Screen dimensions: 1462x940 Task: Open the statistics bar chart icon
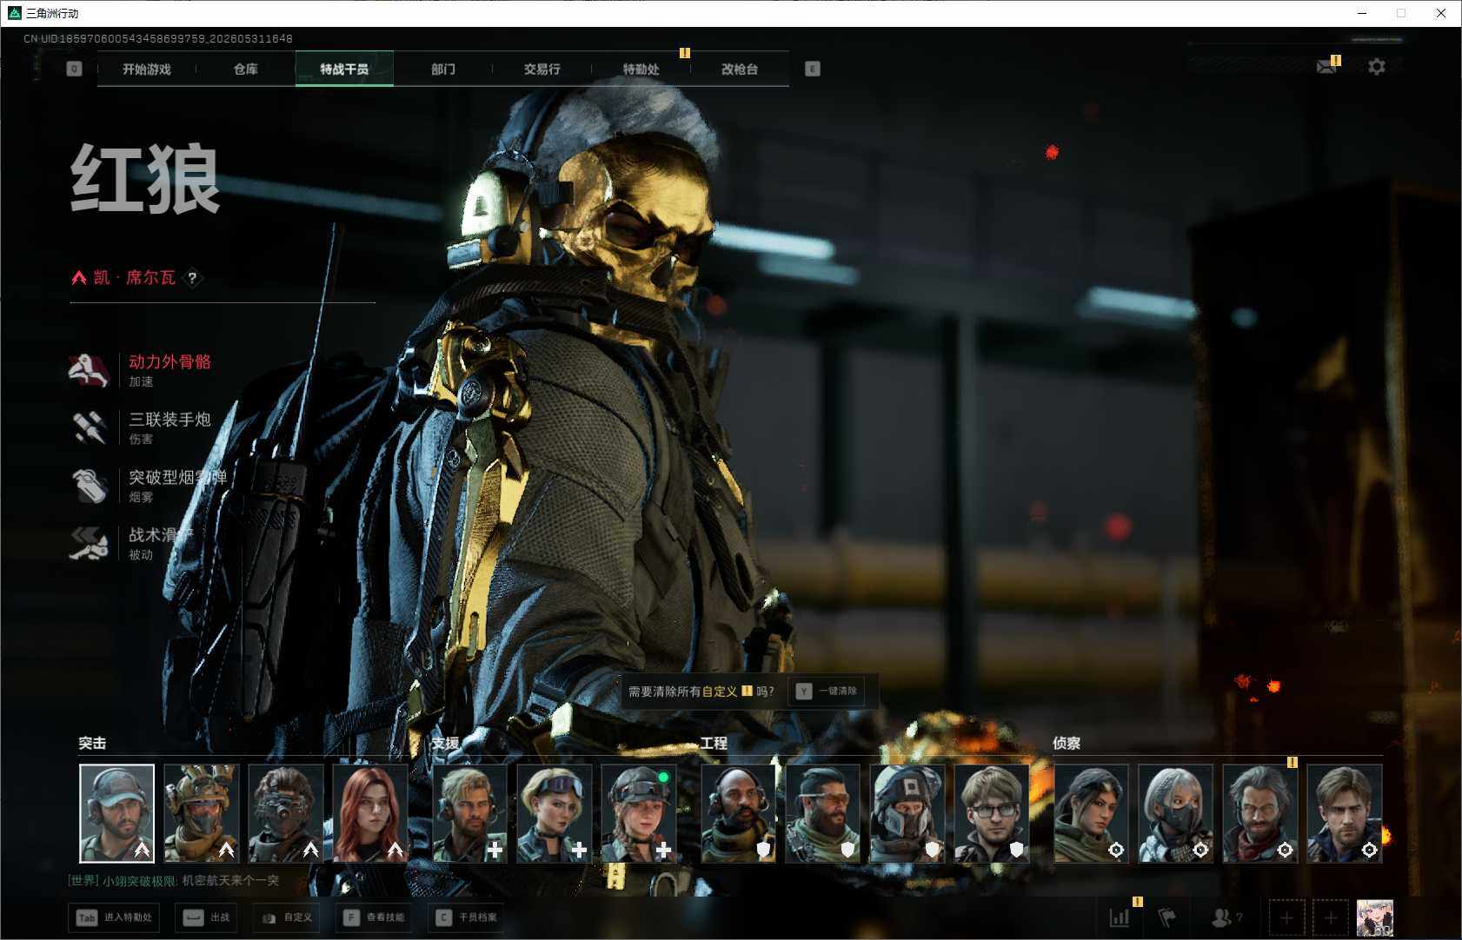click(1120, 917)
